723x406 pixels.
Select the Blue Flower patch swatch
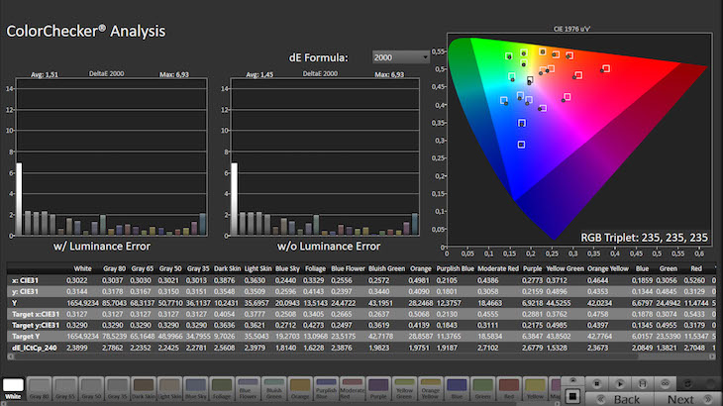point(248,388)
